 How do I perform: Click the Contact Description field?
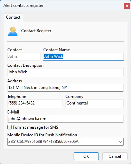[65, 72]
